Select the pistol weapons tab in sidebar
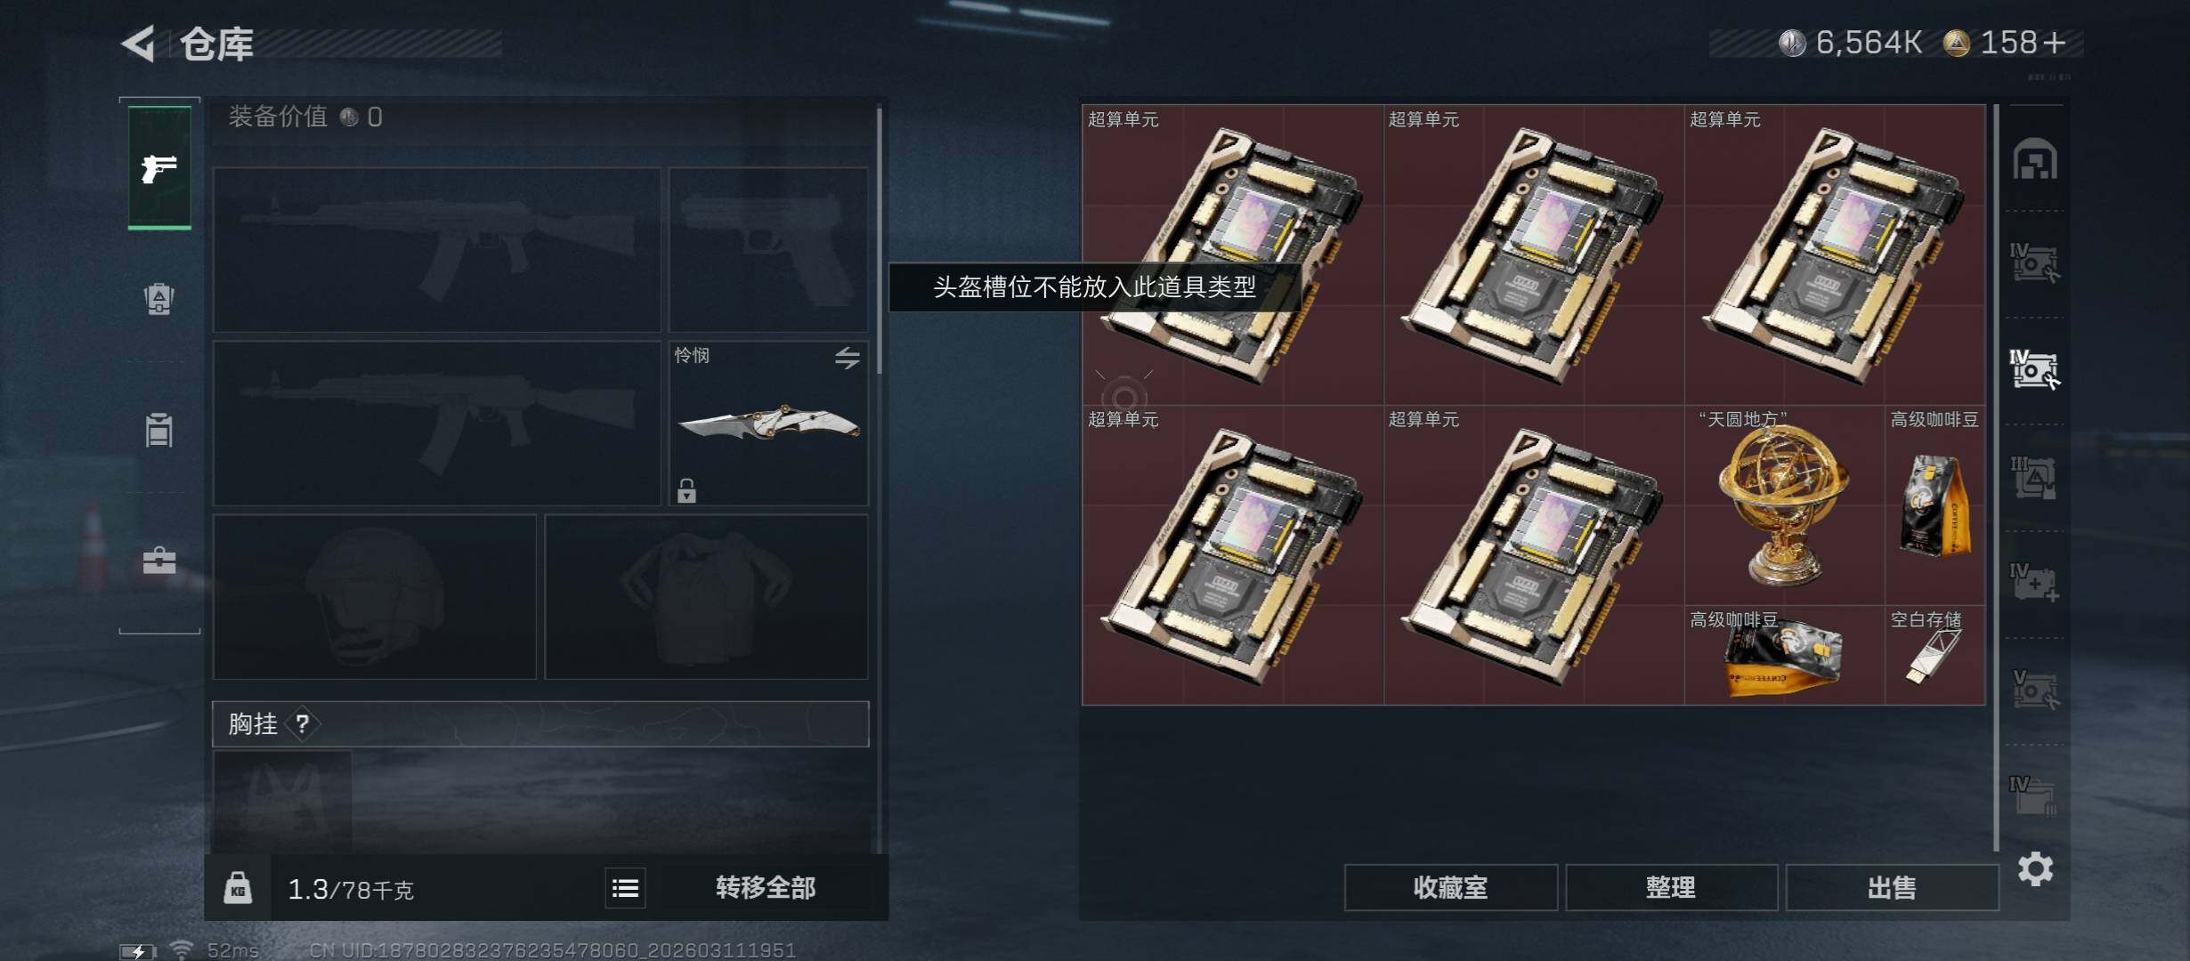The image size is (2190, 961). [159, 167]
